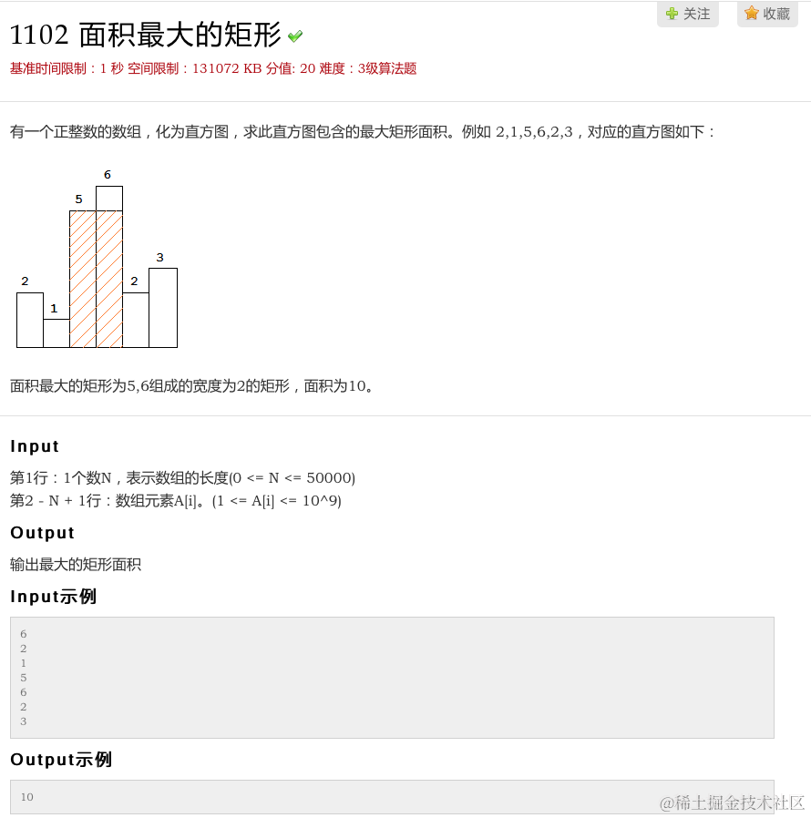This screenshot has width=811, height=818.
Task: Click the text 输出最大的矩形面积
Action: tap(75, 565)
